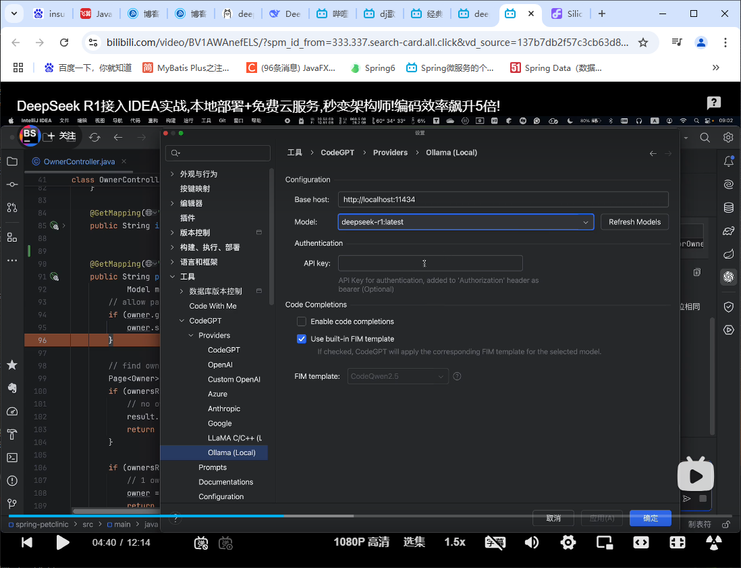Play the Bilibili video

(62, 542)
